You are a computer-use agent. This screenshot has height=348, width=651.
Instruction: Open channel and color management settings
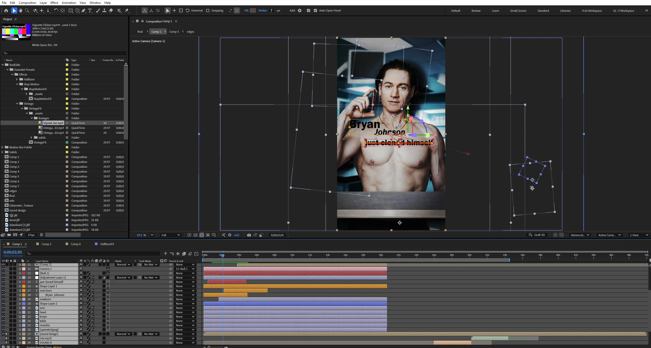[x=224, y=235]
